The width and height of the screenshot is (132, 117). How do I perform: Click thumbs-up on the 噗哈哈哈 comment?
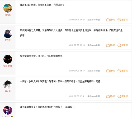[108, 71]
